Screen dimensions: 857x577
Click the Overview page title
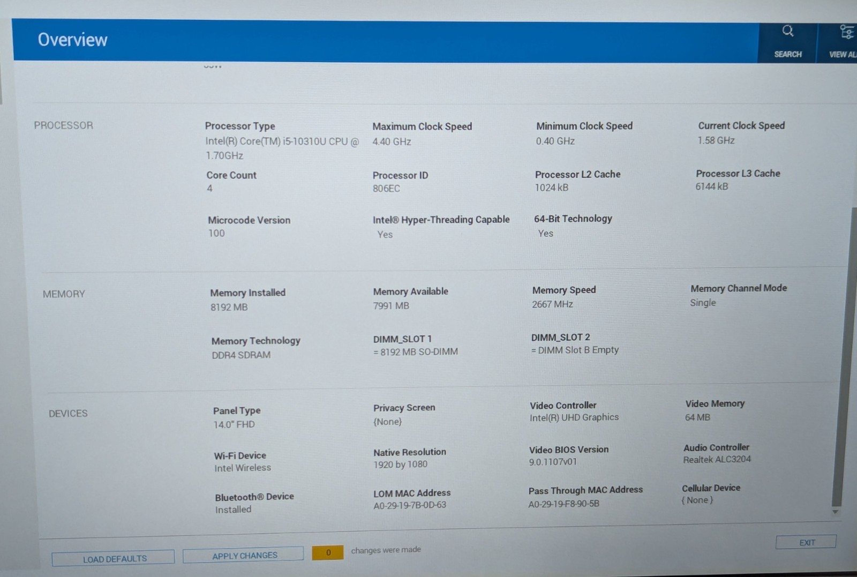point(72,40)
